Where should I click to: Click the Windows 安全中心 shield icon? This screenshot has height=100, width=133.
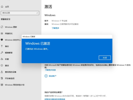coord(2,40)
